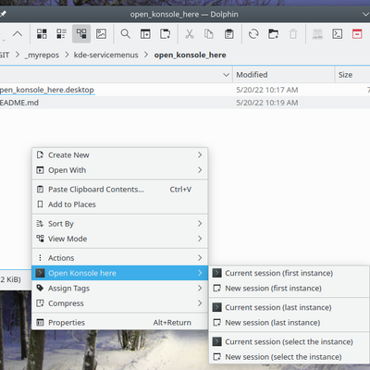Screen dimensions: 370x370
Task: Click the Copy icon in toolbar
Action: [209, 33]
